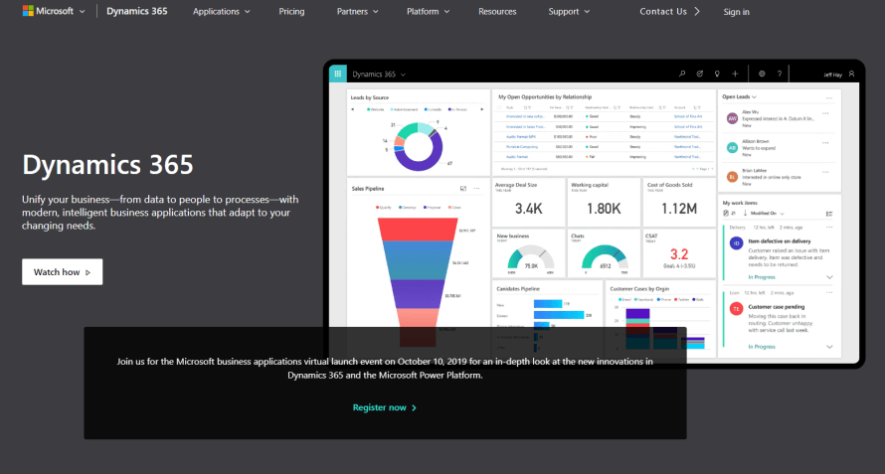Screen dimensions: 885x474
Task: Click the lightbulb assistant icon
Action: (x=717, y=74)
